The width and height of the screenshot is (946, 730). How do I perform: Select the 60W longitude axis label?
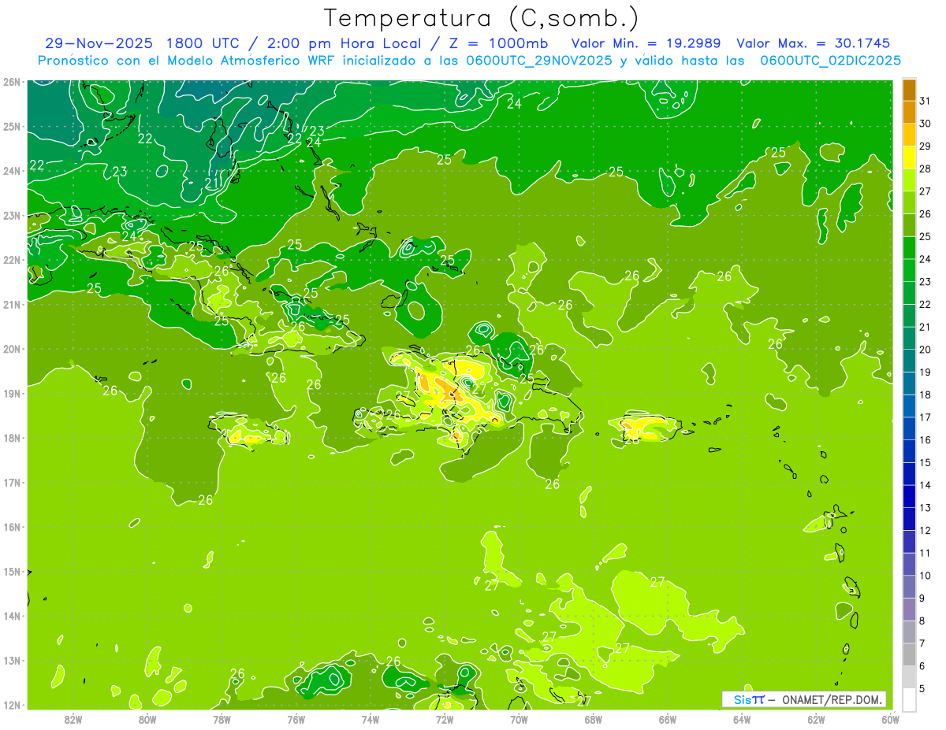[890, 719]
